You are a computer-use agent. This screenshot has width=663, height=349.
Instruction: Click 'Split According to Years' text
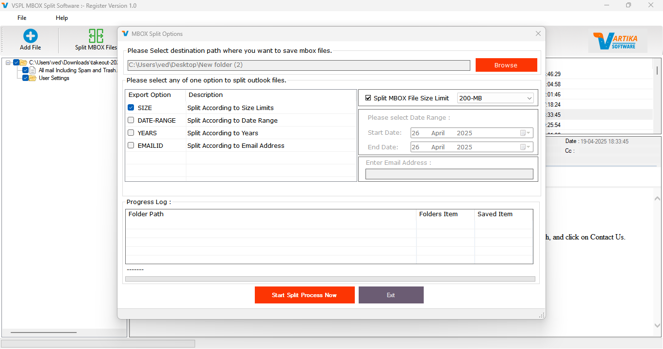[223, 133]
